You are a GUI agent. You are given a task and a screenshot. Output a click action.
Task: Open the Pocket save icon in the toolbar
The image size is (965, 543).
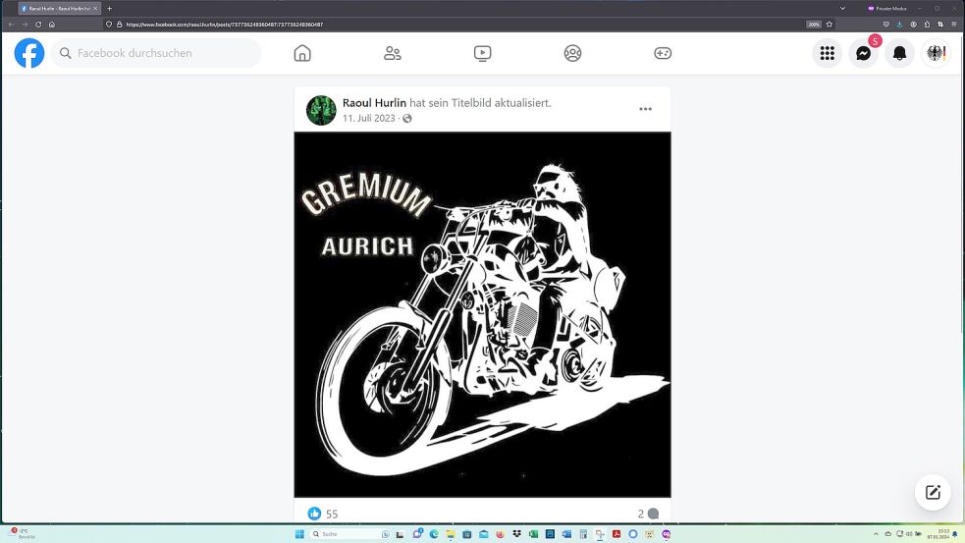point(886,25)
